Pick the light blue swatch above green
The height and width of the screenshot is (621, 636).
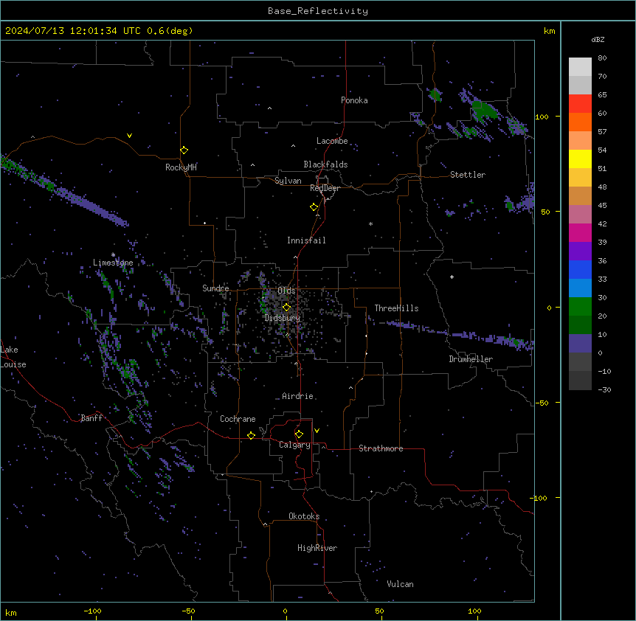pos(580,288)
